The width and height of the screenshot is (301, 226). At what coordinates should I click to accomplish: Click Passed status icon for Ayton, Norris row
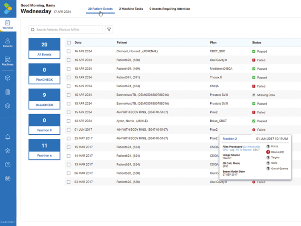[x=254, y=121]
